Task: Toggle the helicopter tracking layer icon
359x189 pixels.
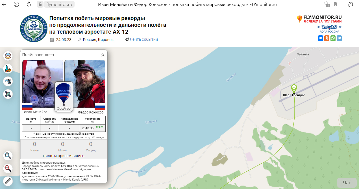Action: coord(8,81)
